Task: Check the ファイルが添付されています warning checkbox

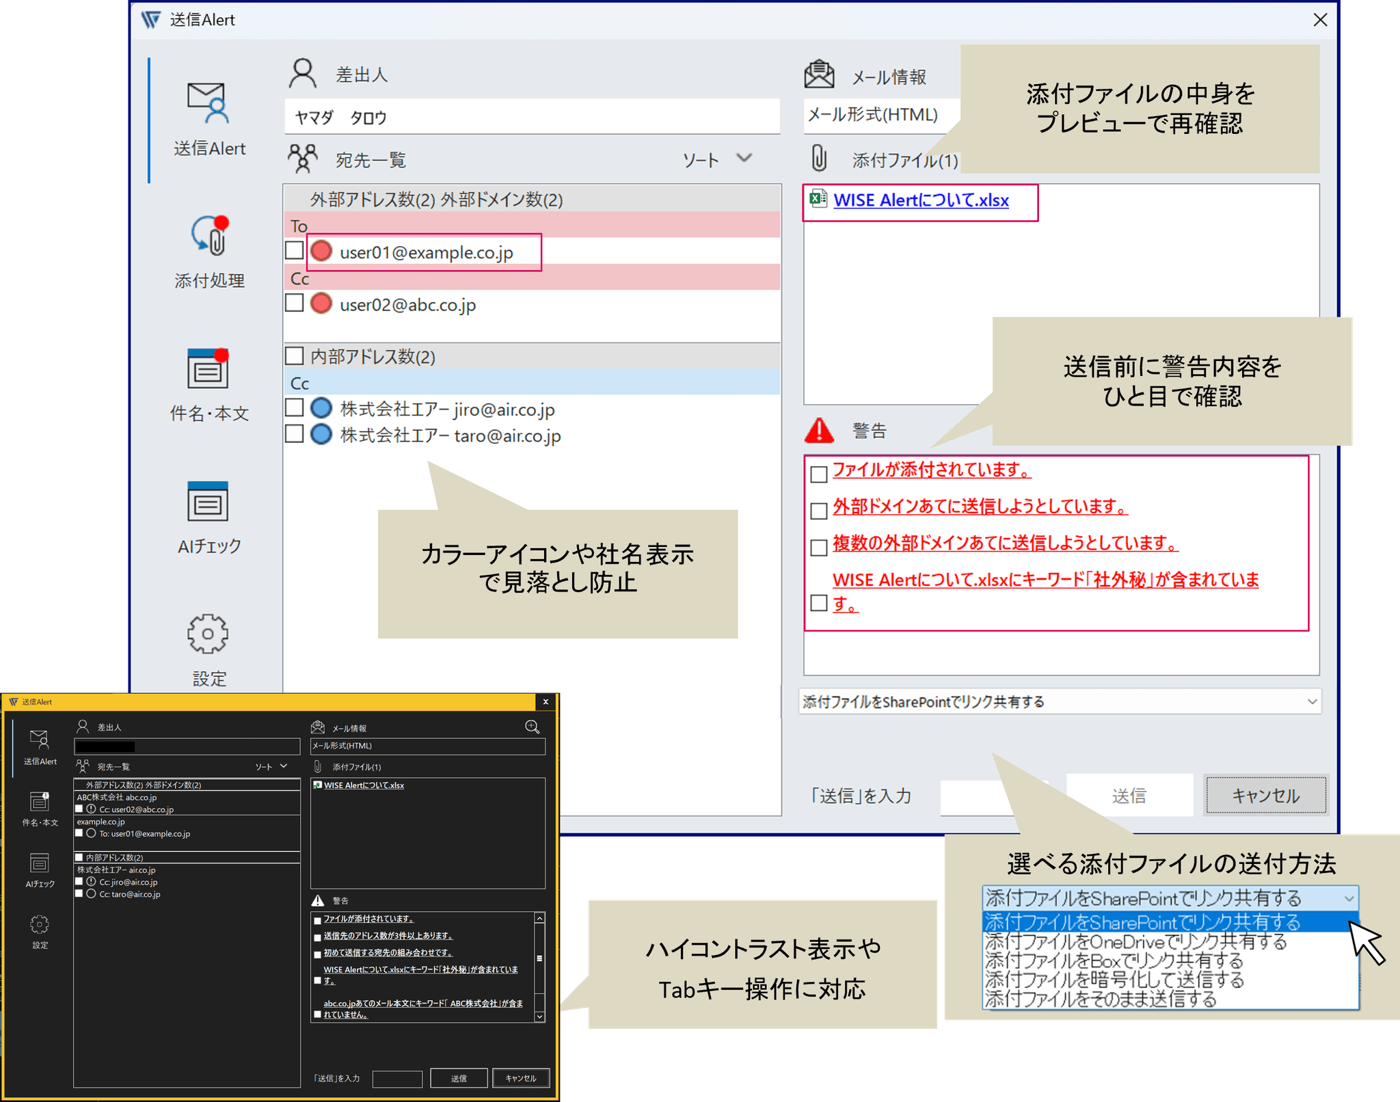Action: (x=818, y=474)
